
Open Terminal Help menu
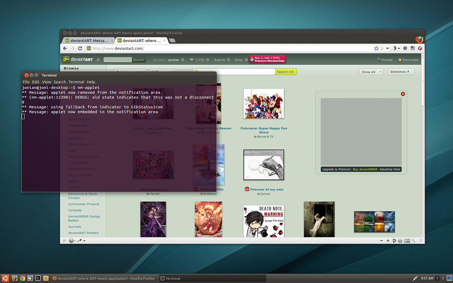[x=91, y=82]
